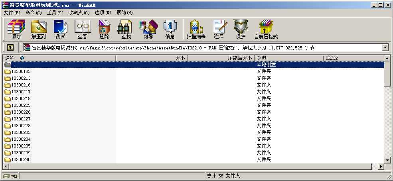Select folder name 10300217

(21, 92)
